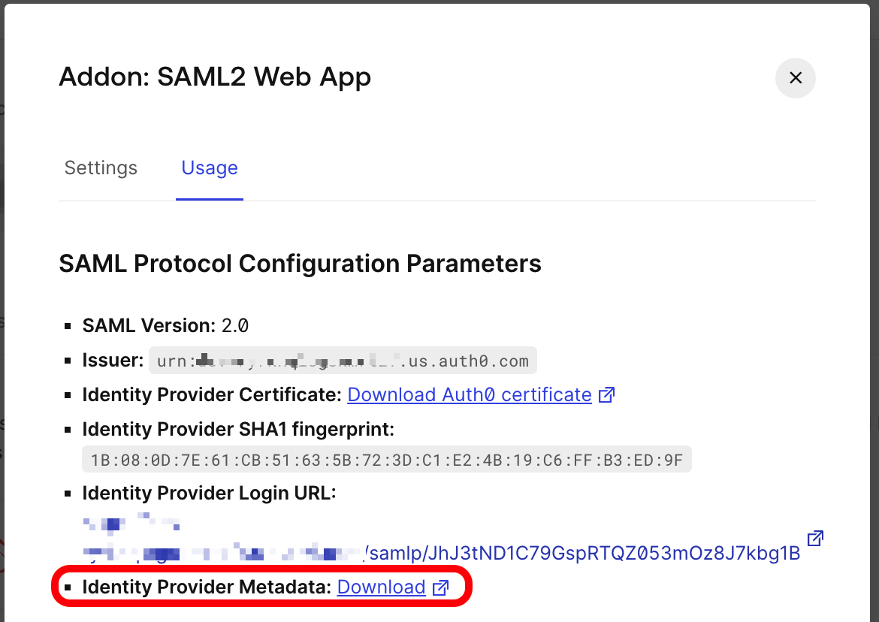Click external-link icon next to Metadata Download
Image resolution: width=879 pixels, height=622 pixels.
(441, 587)
